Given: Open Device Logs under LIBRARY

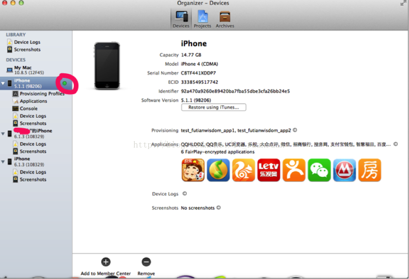Looking at the screenshot, I should click(27, 42).
